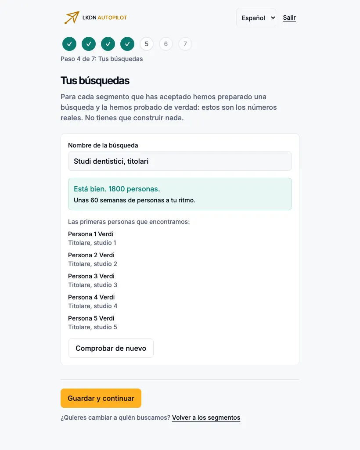Viewport: 360px width, 450px height.
Task: Click the third completed step checkmark circle
Action: coord(108,44)
